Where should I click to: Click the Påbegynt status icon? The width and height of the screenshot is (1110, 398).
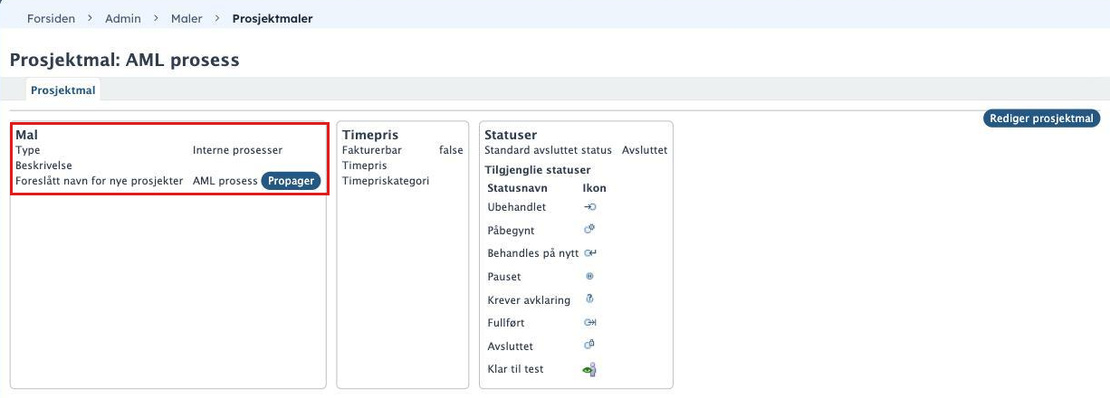coord(589,230)
